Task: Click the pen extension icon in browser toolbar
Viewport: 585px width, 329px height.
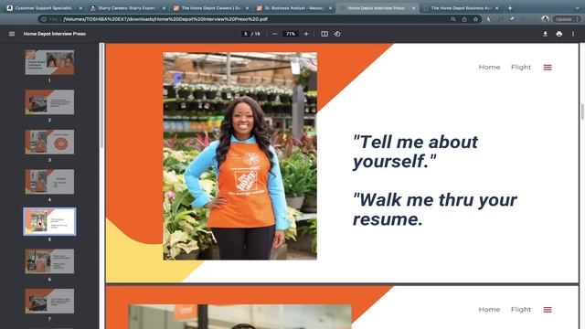Action: [512, 18]
